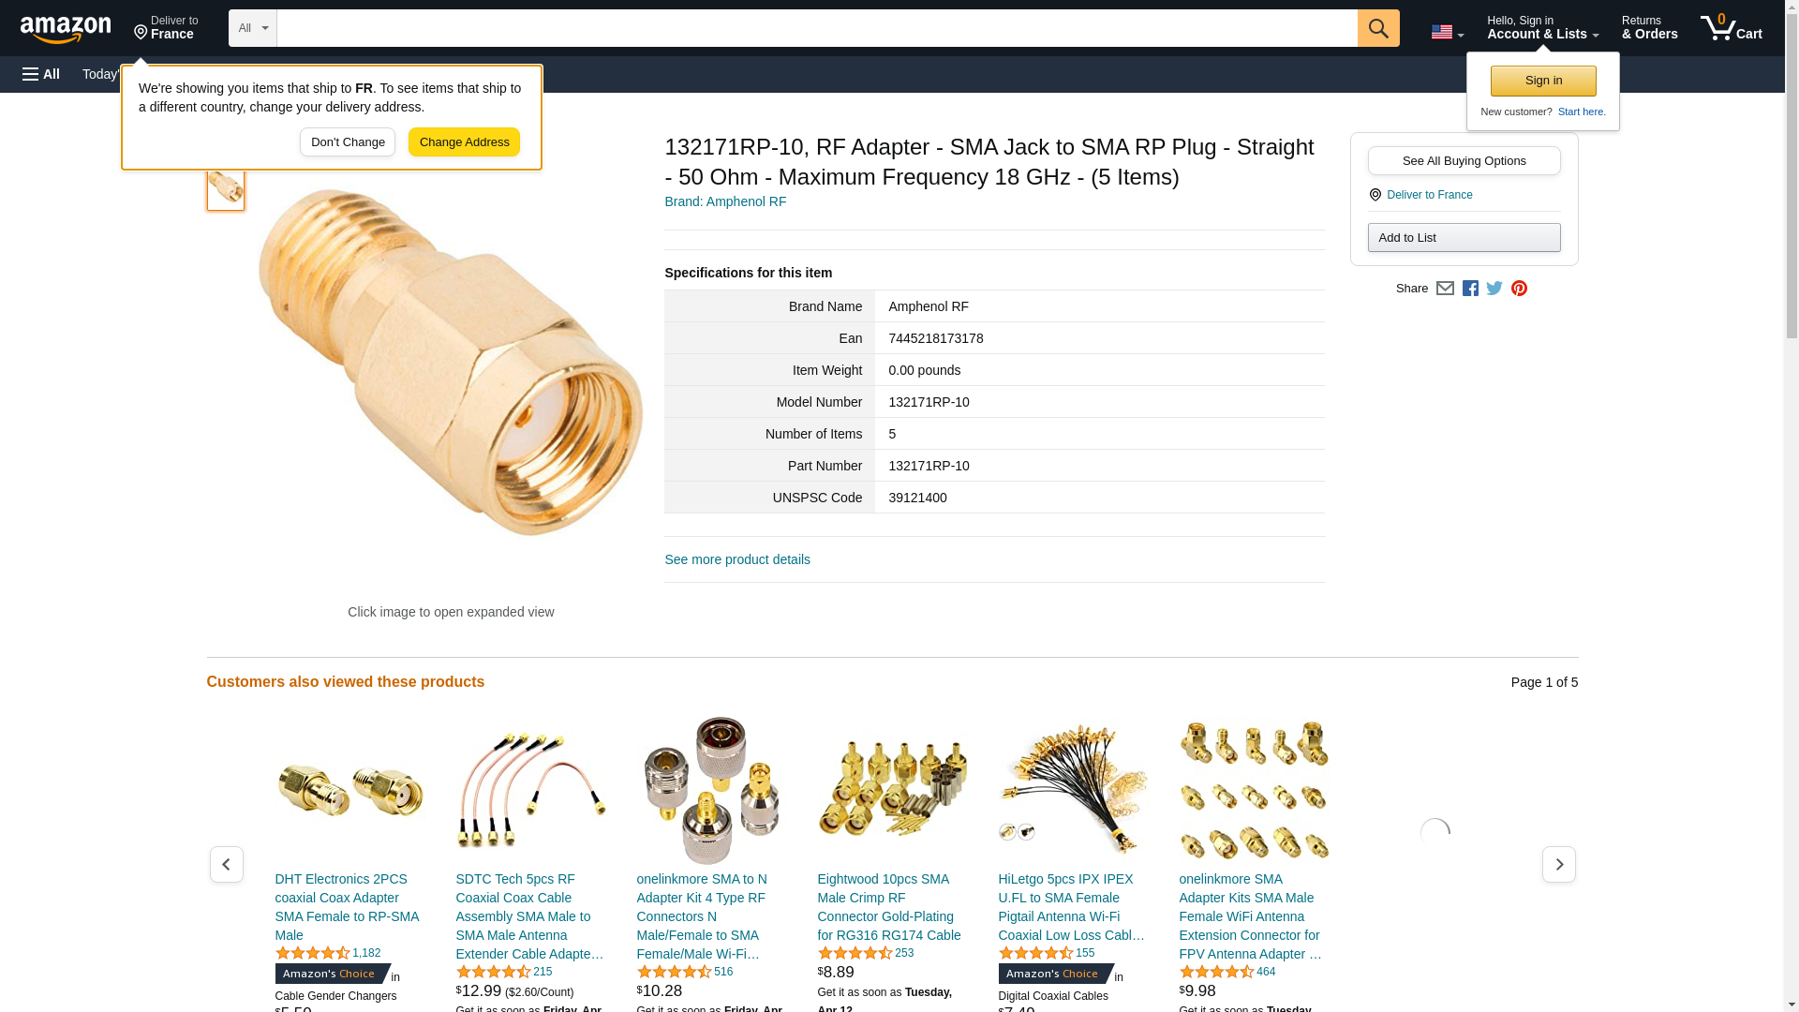
Task: Click Deliver to France in header
Action: [x=166, y=28]
